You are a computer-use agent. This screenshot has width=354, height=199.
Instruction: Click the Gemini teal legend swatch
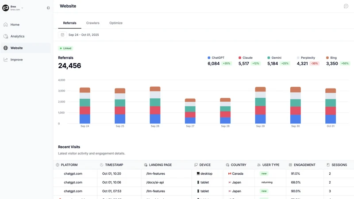click(269, 58)
